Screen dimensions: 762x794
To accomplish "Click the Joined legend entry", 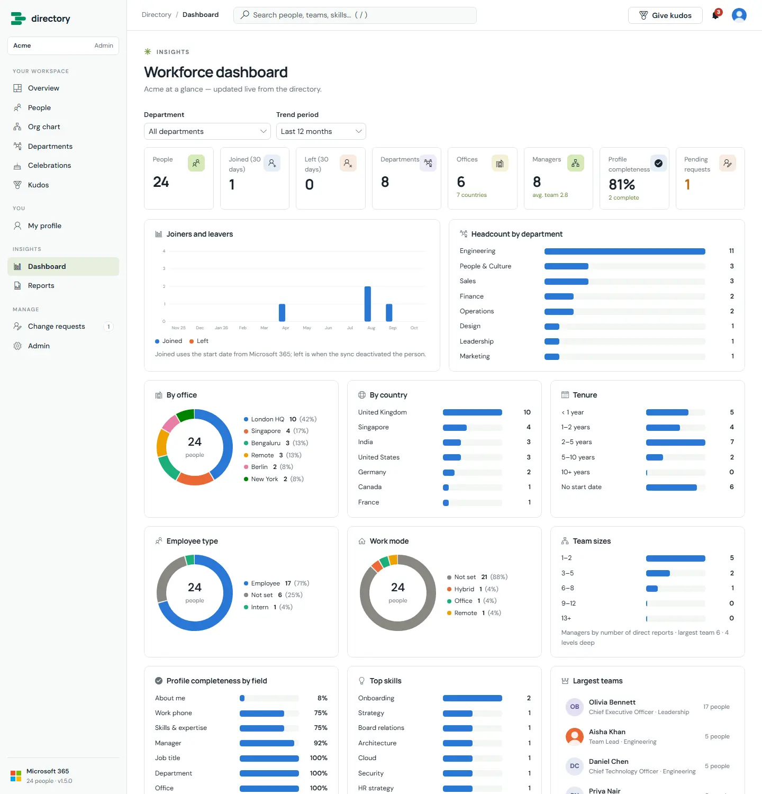I will (x=169, y=341).
